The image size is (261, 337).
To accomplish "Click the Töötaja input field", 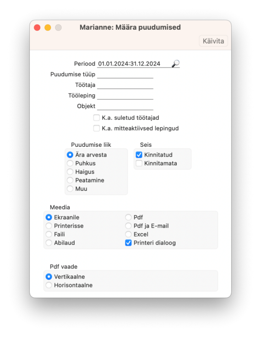I will 125,85.
